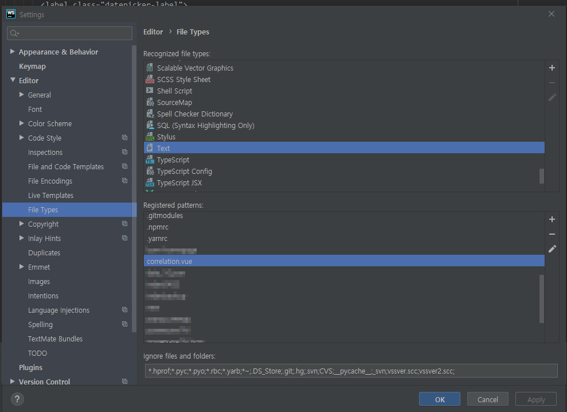Screen dimensions: 567x412
Task: Click the TypeScript Config icon
Action: point(150,171)
